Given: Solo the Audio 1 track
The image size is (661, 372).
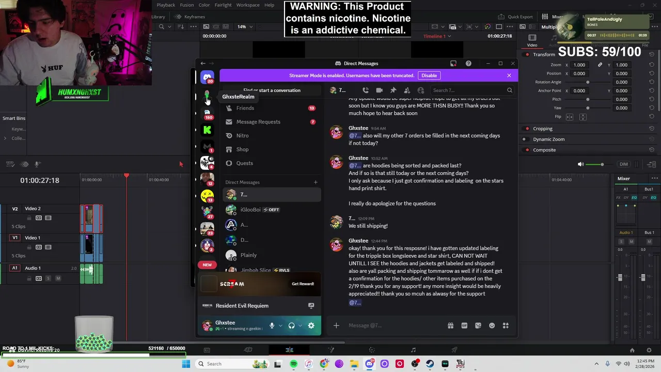Looking at the screenshot, I should tap(49, 278).
